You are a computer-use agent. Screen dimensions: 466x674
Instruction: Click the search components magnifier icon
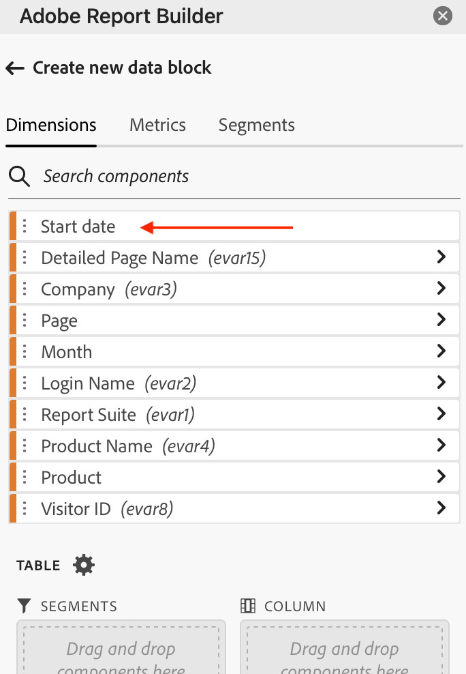(19, 176)
